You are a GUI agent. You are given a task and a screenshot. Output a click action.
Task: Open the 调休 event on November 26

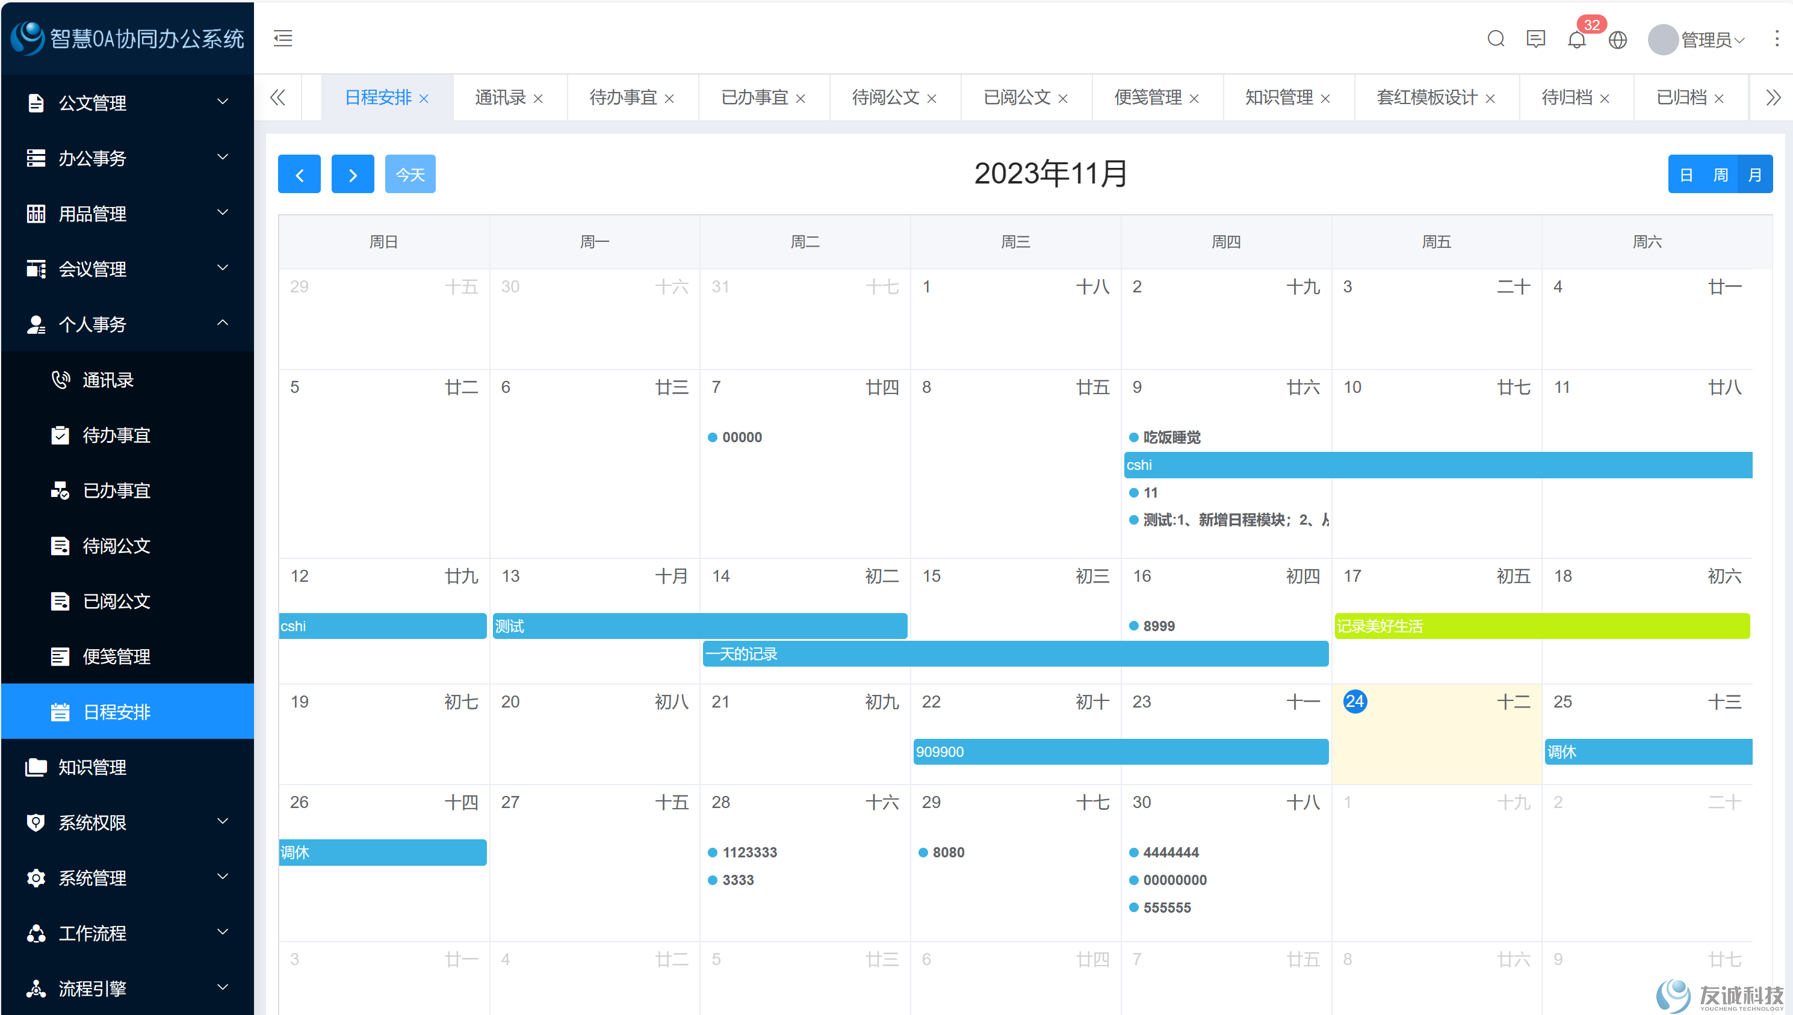coord(382,852)
